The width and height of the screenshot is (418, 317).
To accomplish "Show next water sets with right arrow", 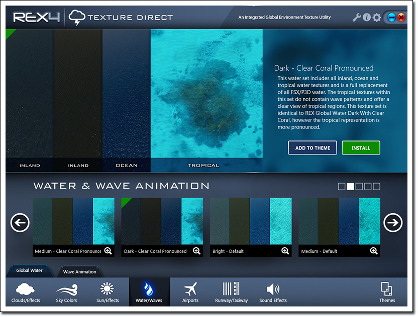I will (393, 223).
